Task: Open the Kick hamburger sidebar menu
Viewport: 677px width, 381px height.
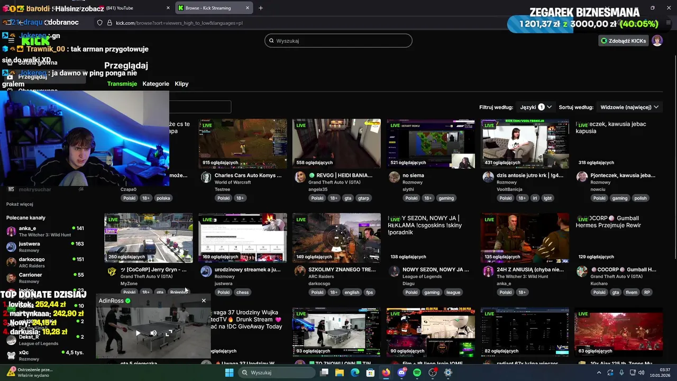Action: pyautogui.click(x=11, y=41)
